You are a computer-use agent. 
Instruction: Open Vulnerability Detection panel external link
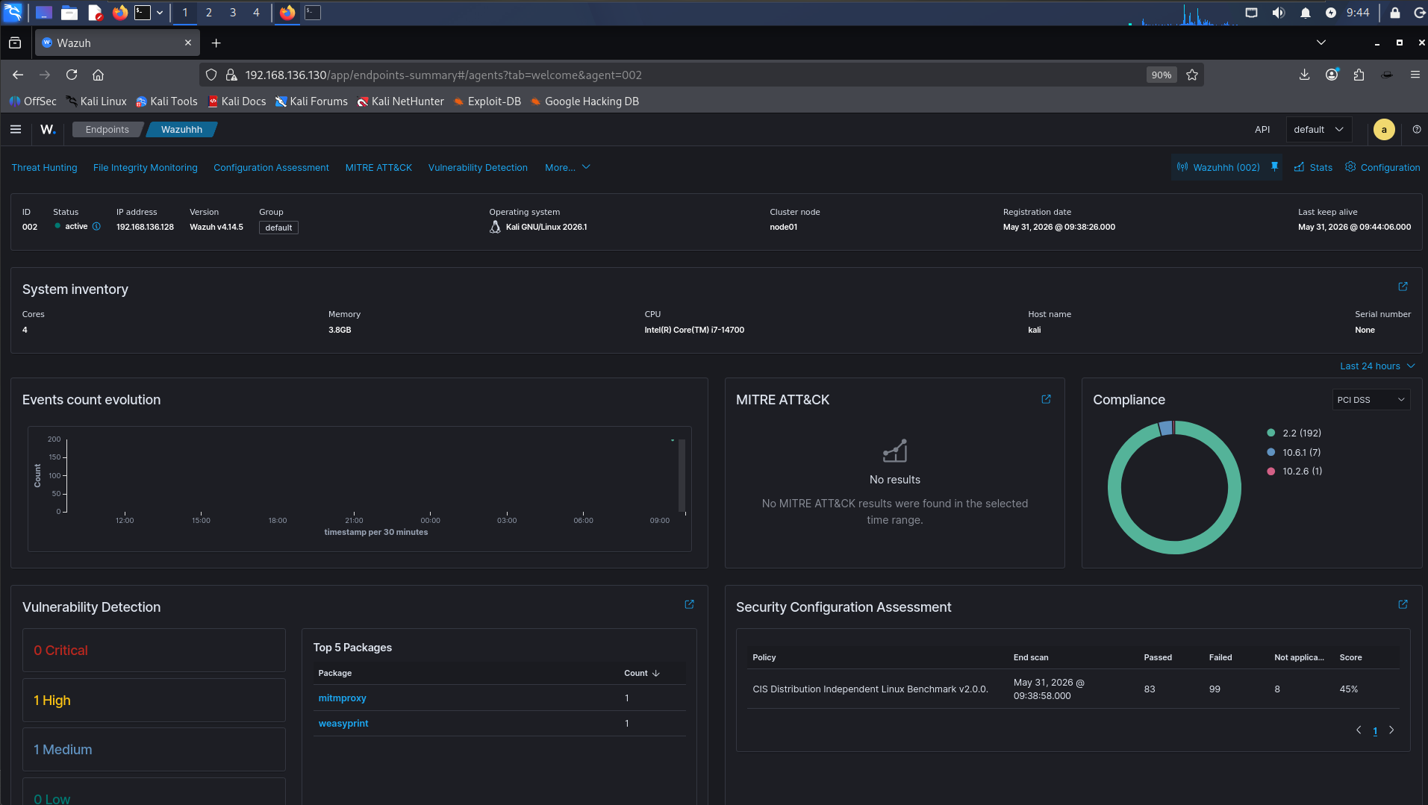point(689,604)
